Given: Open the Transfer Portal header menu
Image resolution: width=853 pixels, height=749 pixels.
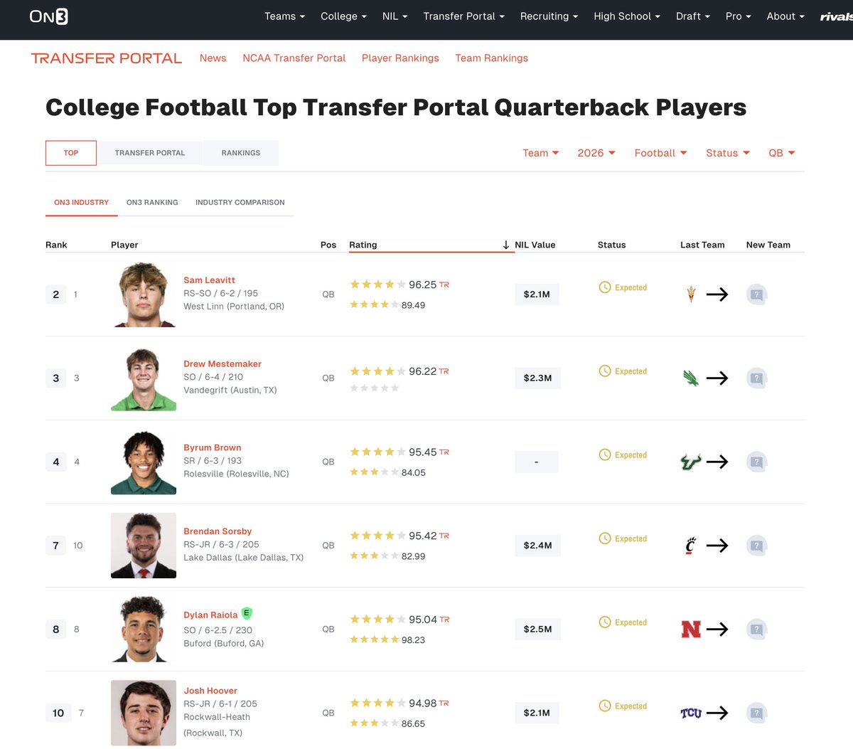Looking at the screenshot, I should click(463, 16).
